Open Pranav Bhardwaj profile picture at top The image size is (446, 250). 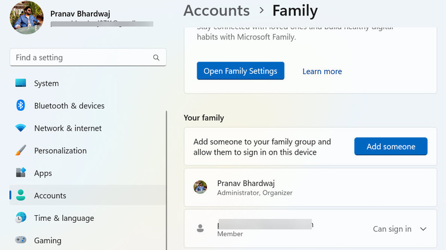point(26,18)
